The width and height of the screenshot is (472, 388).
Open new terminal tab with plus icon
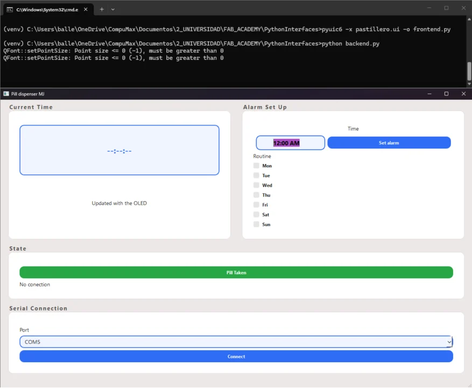pos(102,9)
